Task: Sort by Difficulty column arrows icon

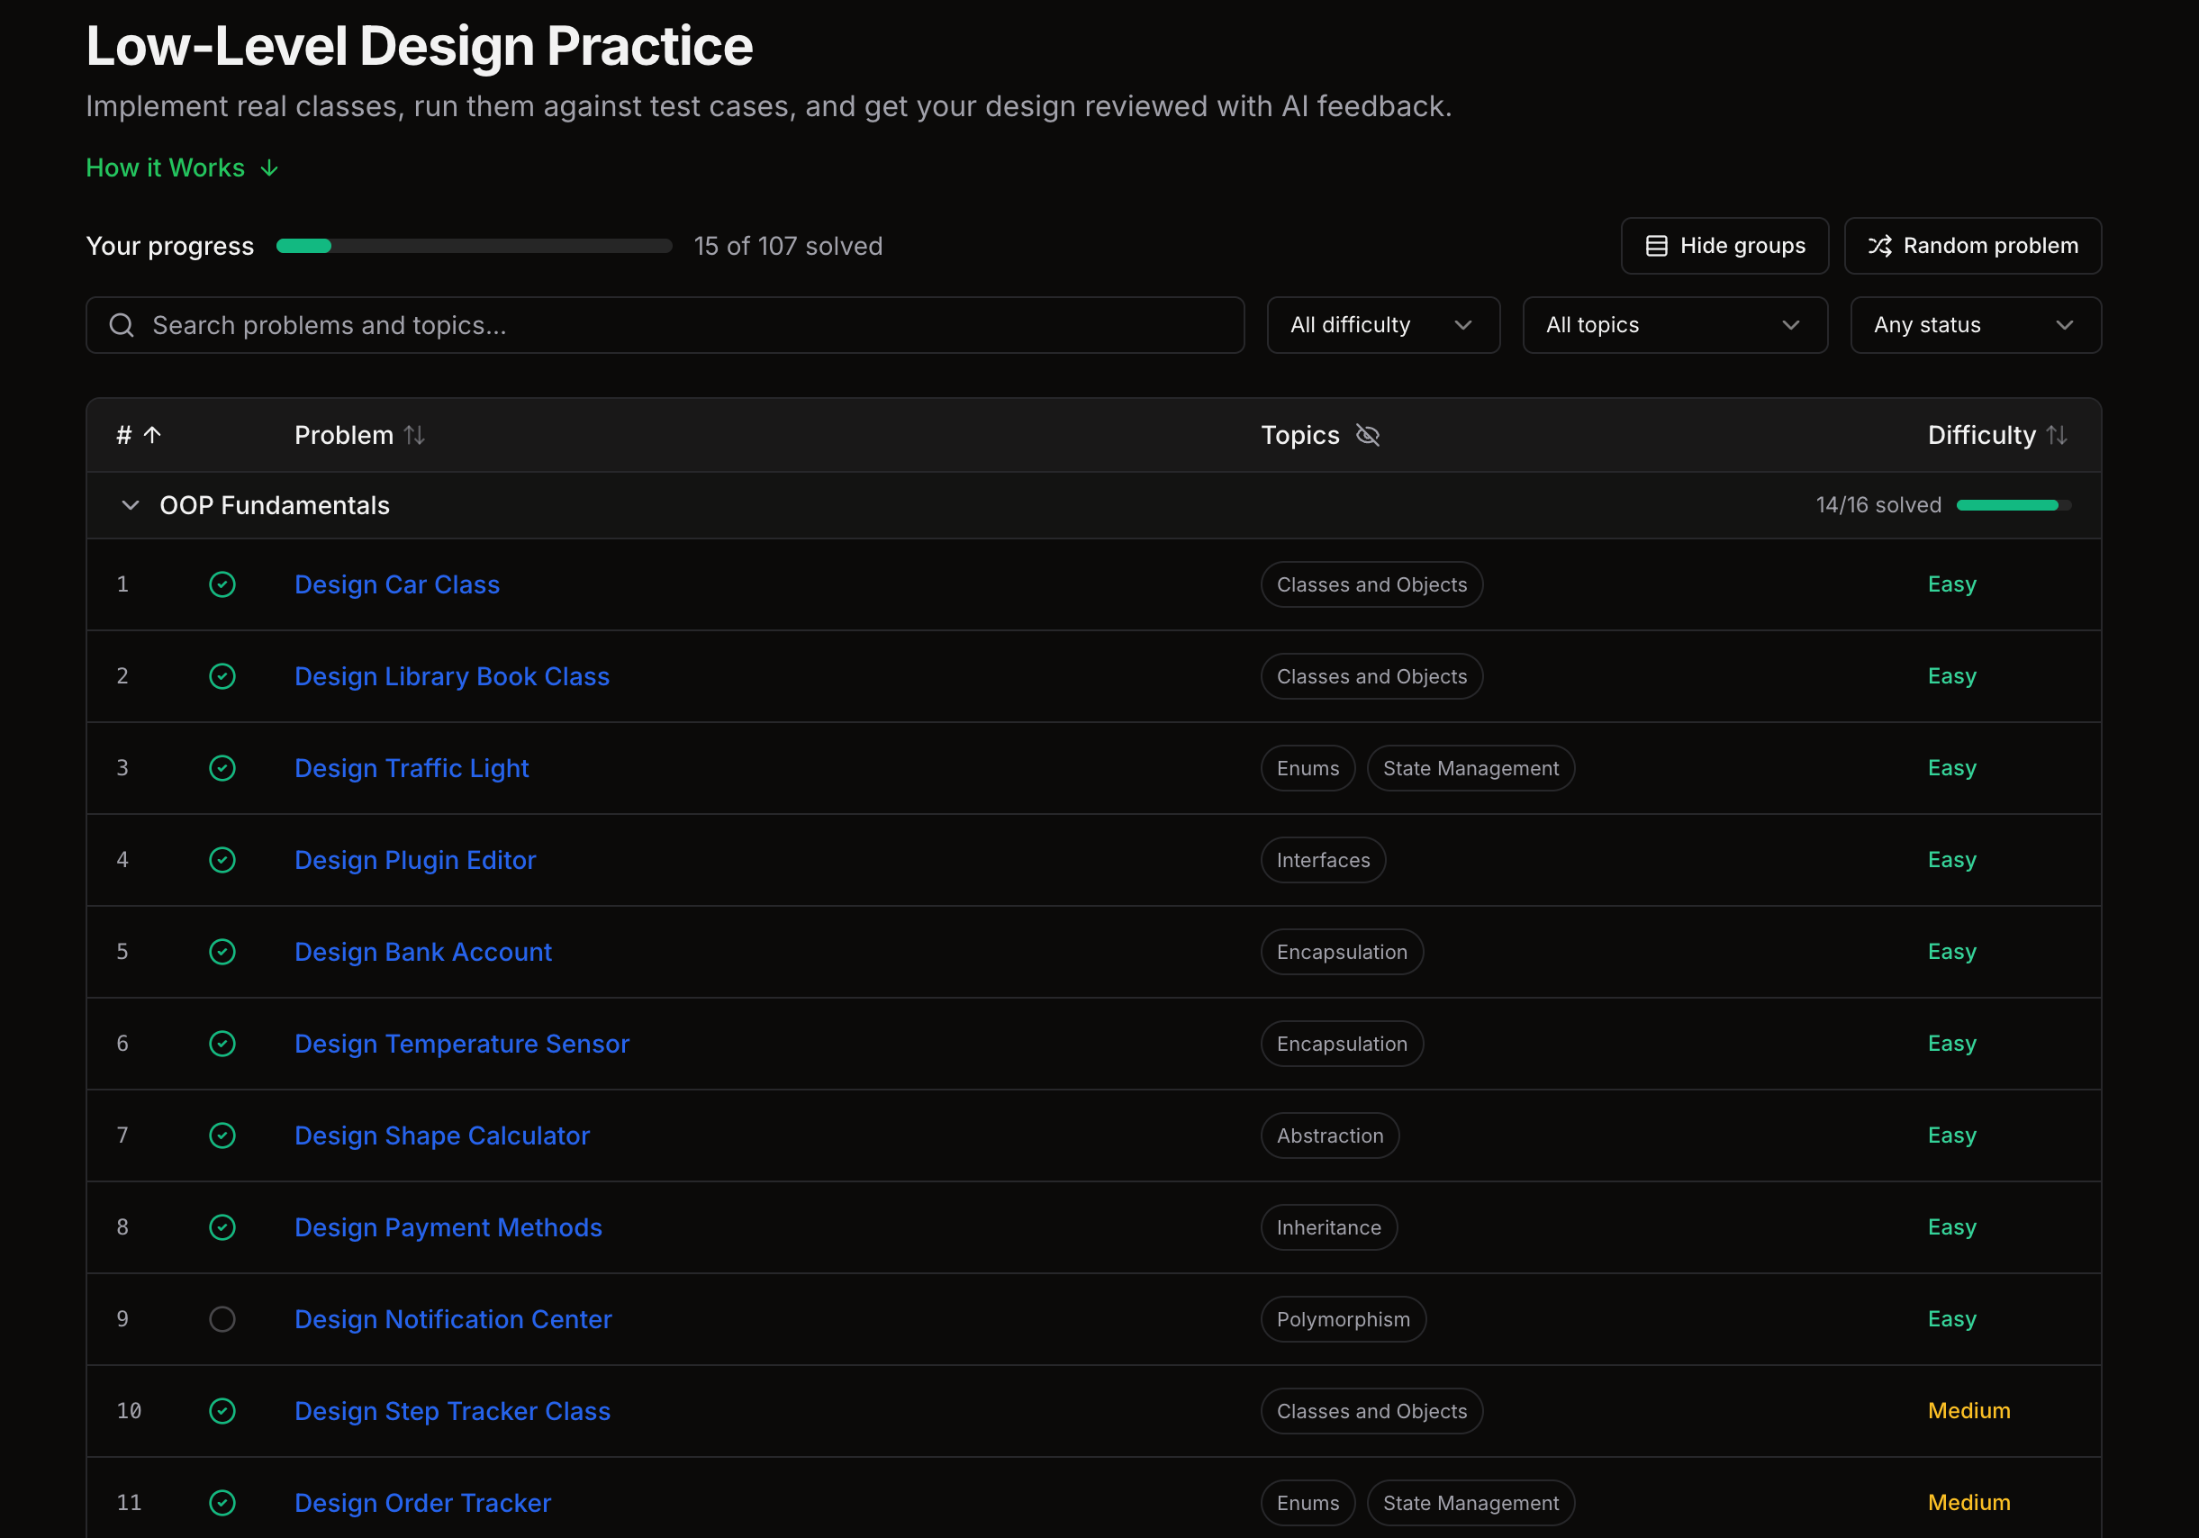Action: [2057, 435]
